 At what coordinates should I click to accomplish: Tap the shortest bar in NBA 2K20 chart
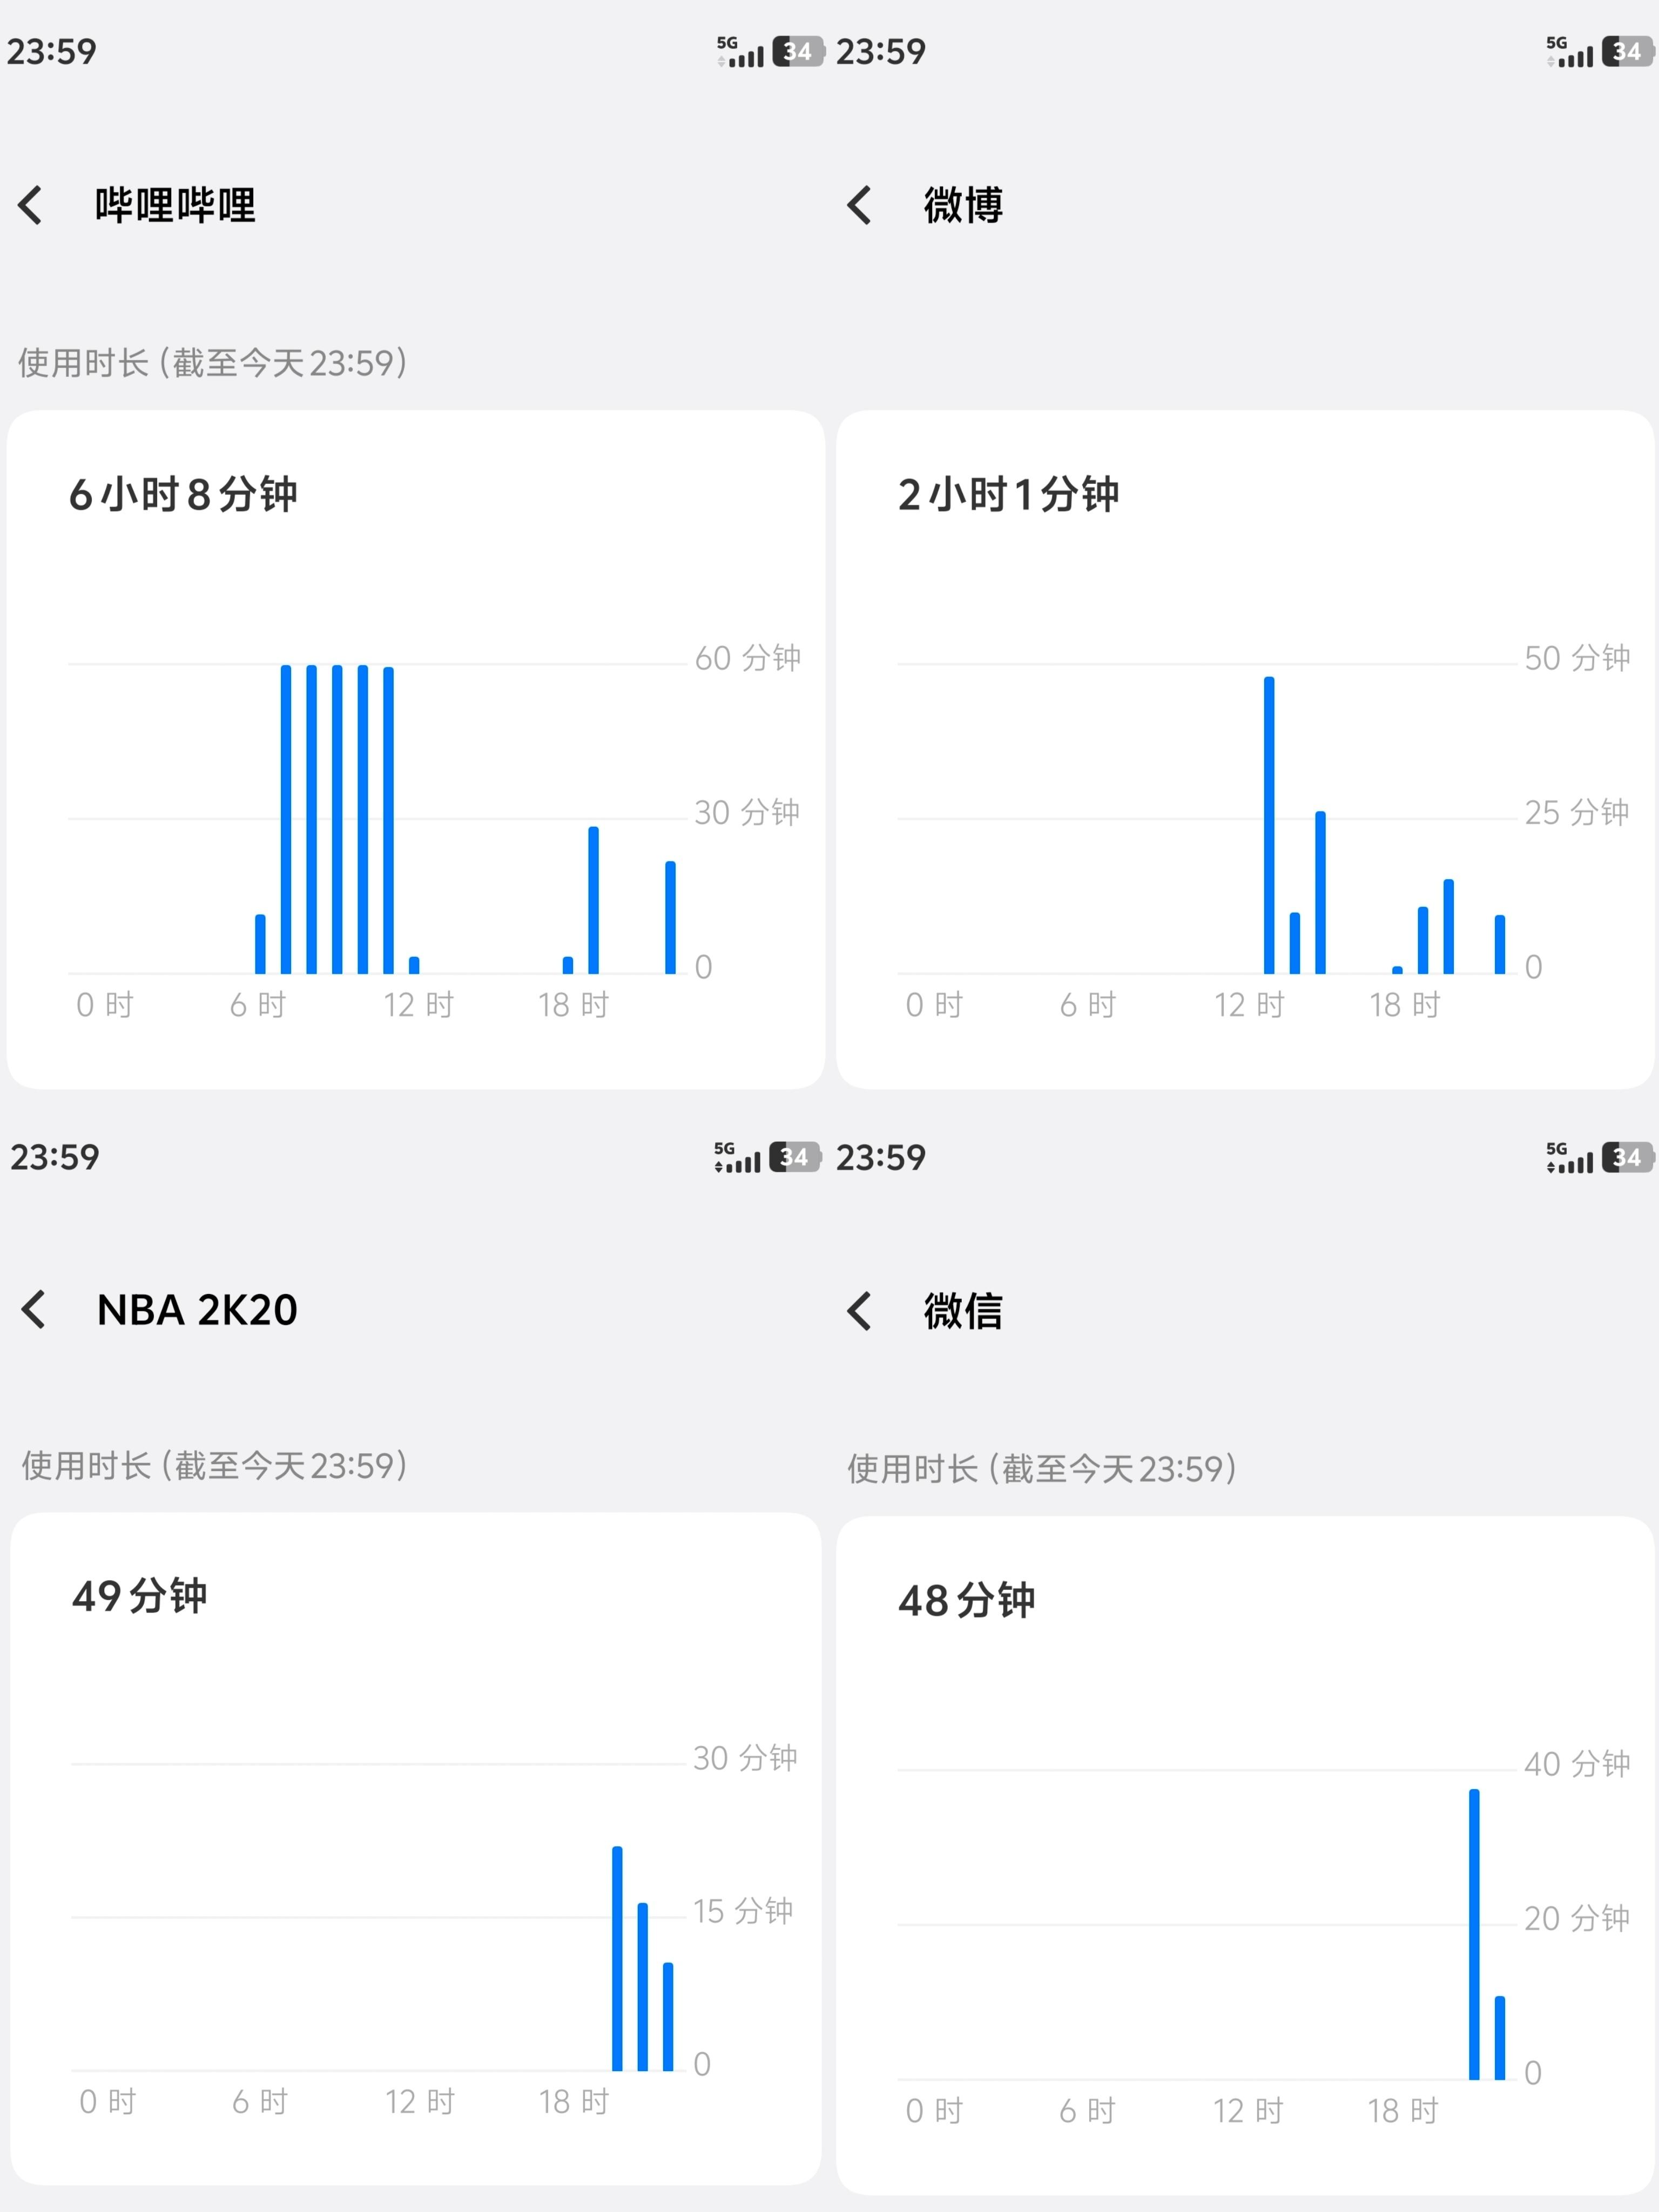point(668,2016)
